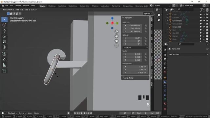Open the Window menu
The image size is (210, 118).
[26, 6]
